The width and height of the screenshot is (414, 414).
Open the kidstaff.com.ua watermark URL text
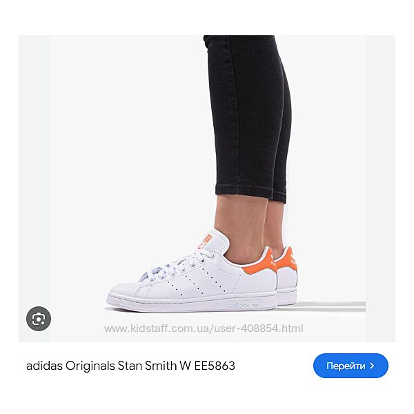[x=204, y=328]
